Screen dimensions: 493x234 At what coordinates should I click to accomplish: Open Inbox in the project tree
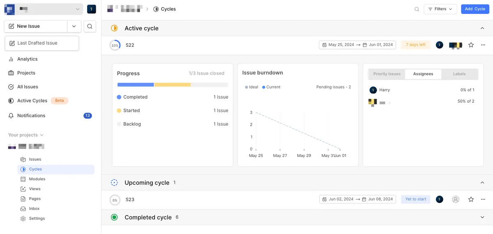coord(34,209)
